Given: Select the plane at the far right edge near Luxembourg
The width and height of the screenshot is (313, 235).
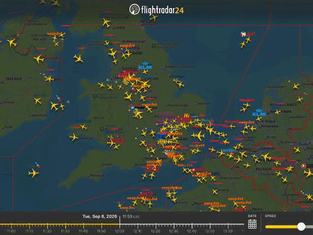Looking at the screenshot, I should pos(309,197).
